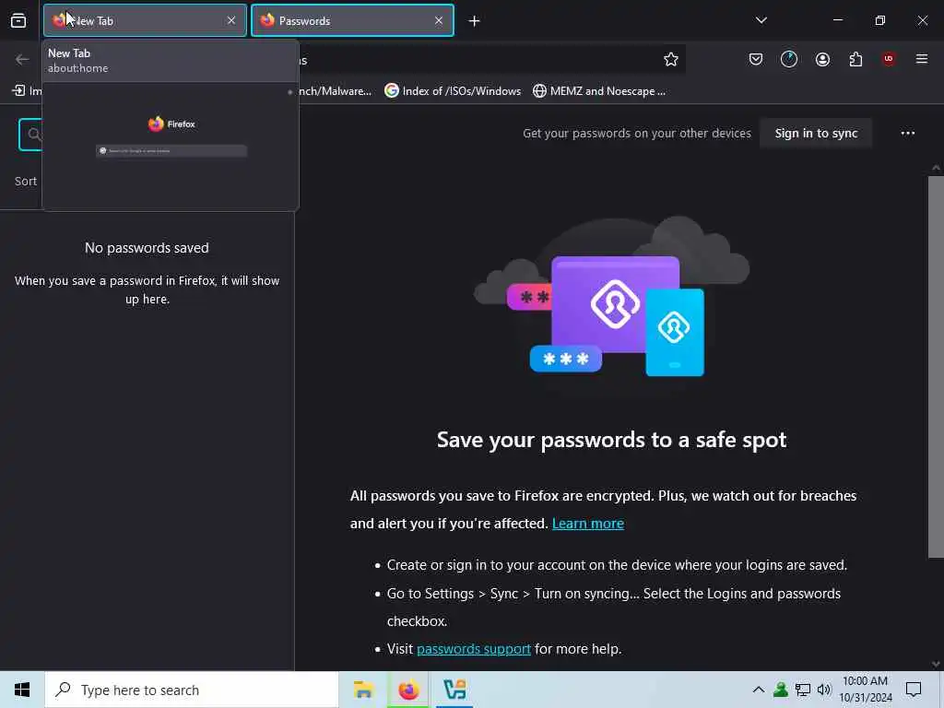The height and width of the screenshot is (708, 944).
Task: Open the Save to Pocket icon
Action: [x=756, y=59]
